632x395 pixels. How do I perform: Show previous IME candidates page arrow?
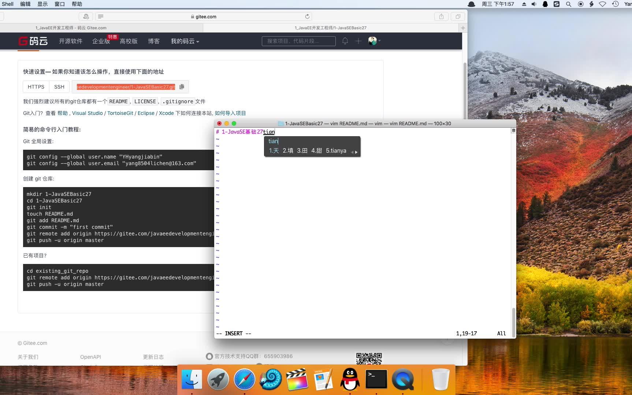(x=352, y=152)
